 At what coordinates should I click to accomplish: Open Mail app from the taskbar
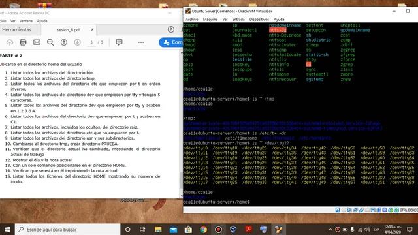tap(173, 229)
